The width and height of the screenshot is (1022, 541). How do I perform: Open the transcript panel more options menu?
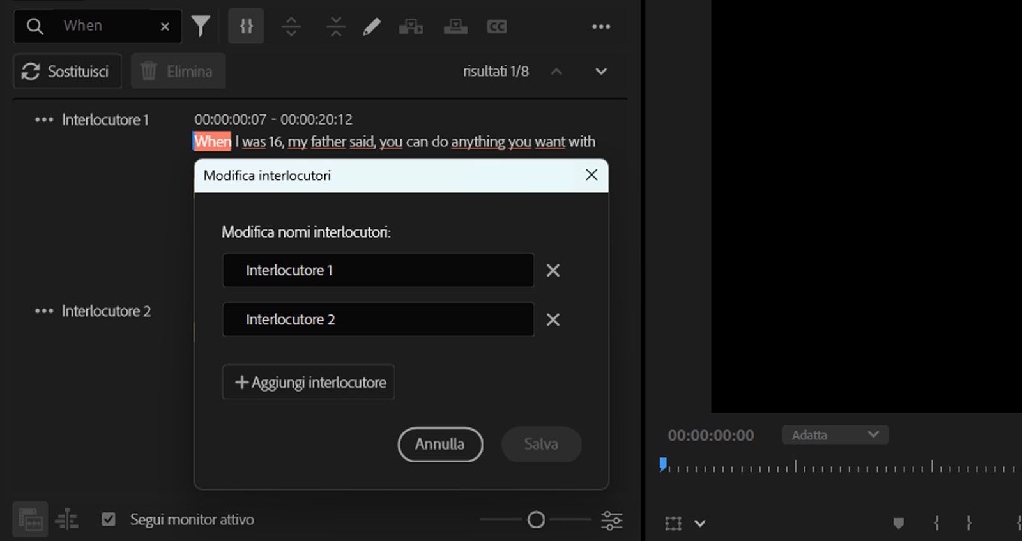click(x=601, y=26)
